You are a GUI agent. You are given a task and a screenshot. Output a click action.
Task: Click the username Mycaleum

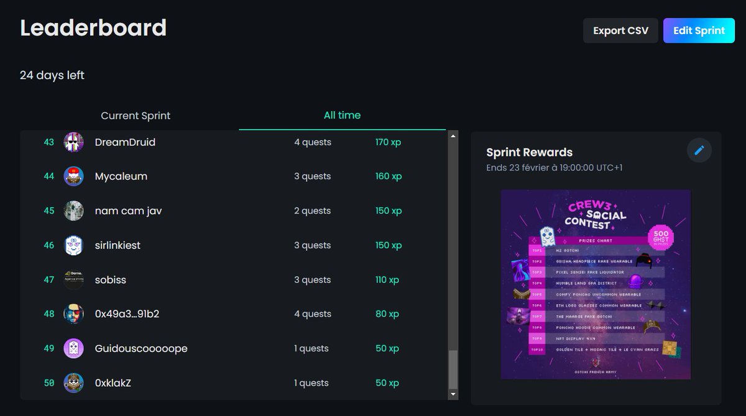(121, 176)
